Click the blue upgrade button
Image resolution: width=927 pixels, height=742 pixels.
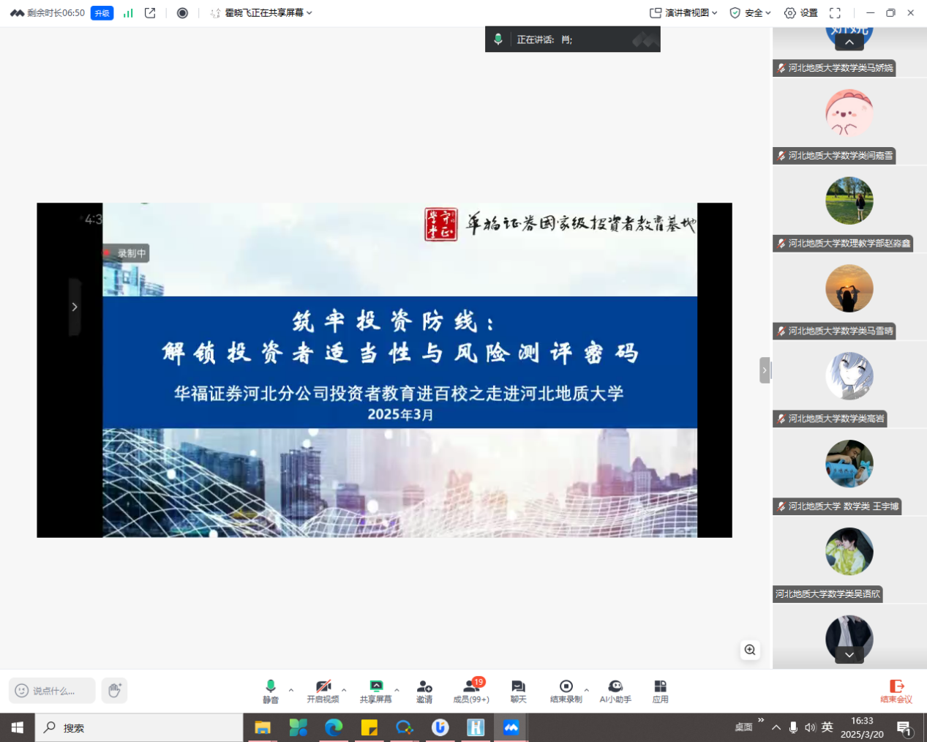102,13
